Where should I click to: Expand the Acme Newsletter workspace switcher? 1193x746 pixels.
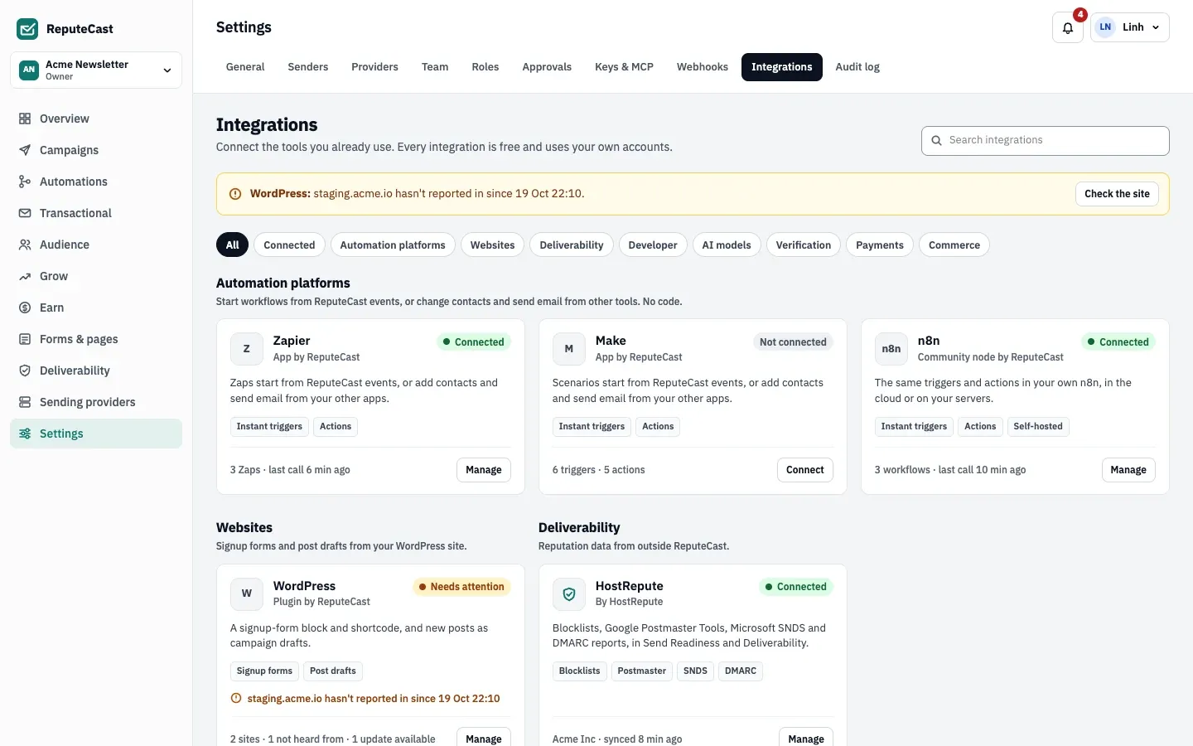pyautogui.click(x=96, y=70)
